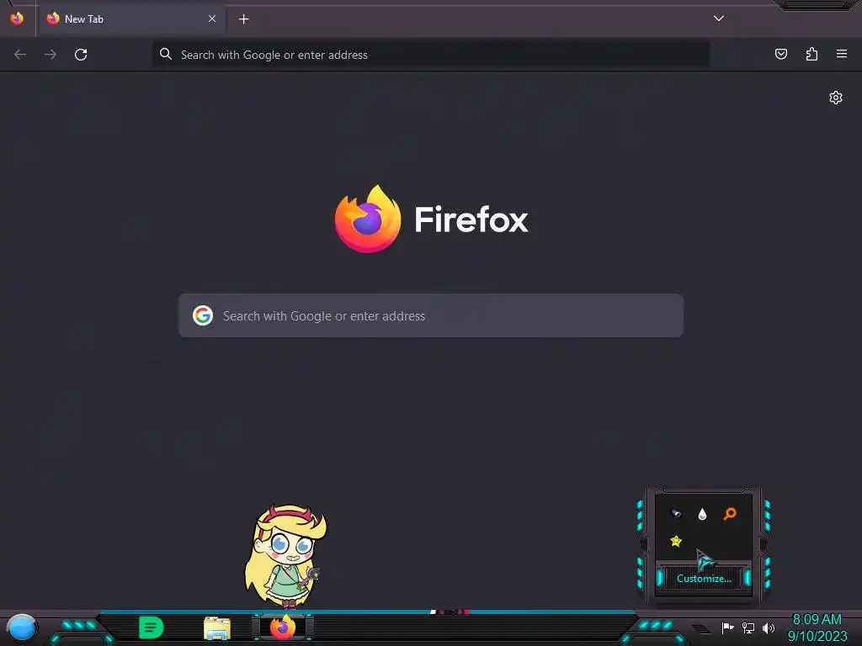
Task: Focus the top address bar field
Action: [x=430, y=55]
